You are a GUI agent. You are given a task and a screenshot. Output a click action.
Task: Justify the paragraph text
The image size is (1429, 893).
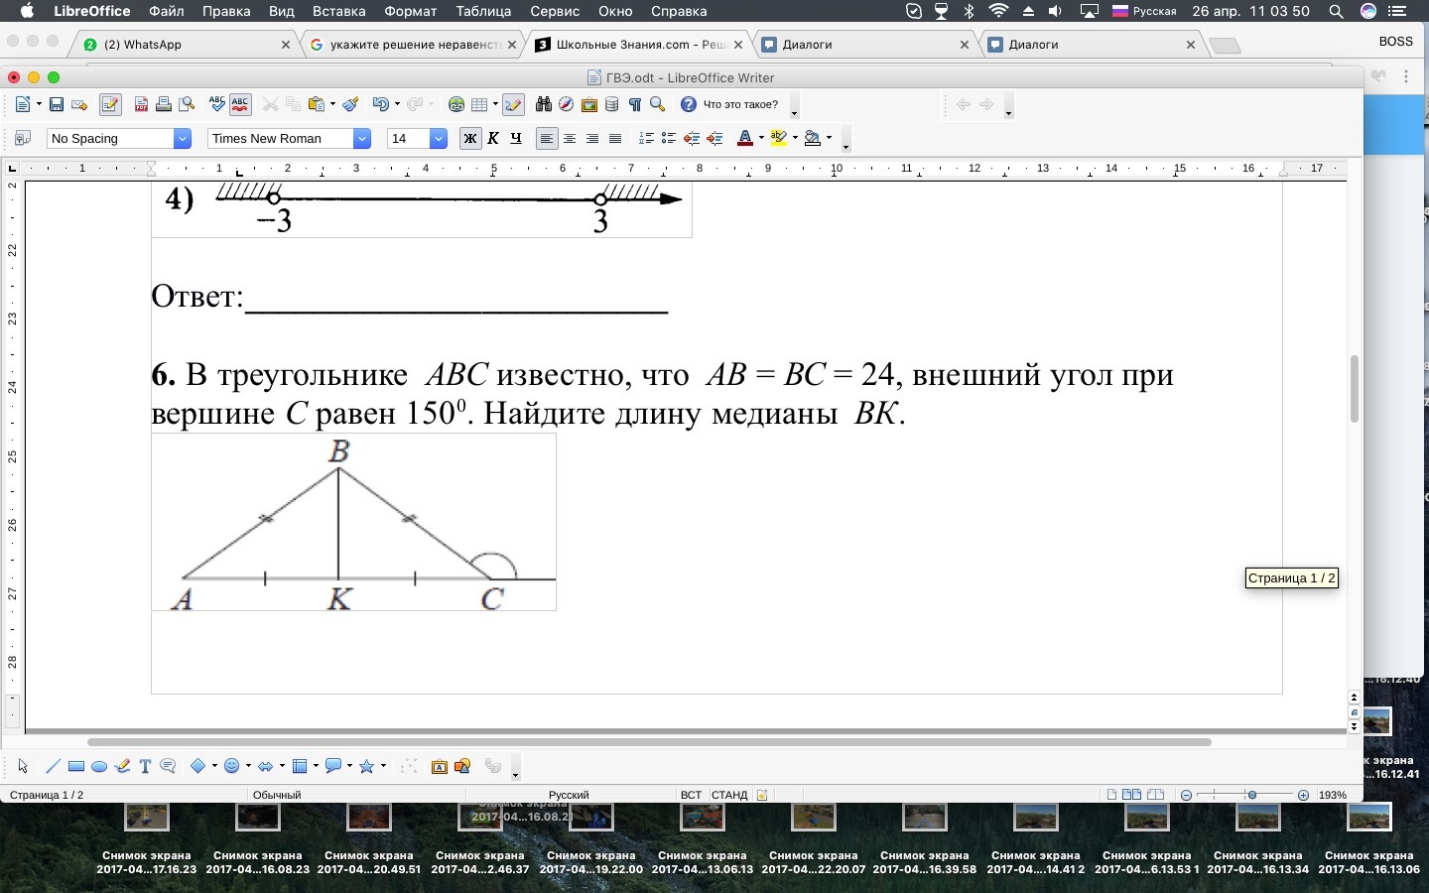tap(615, 139)
